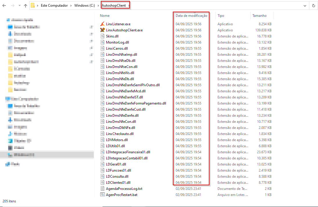This screenshot has width=318, height=207.
Task: Click the LinxDmsNfseImp.dll icon
Action: pyautogui.click(x=103, y=54)
